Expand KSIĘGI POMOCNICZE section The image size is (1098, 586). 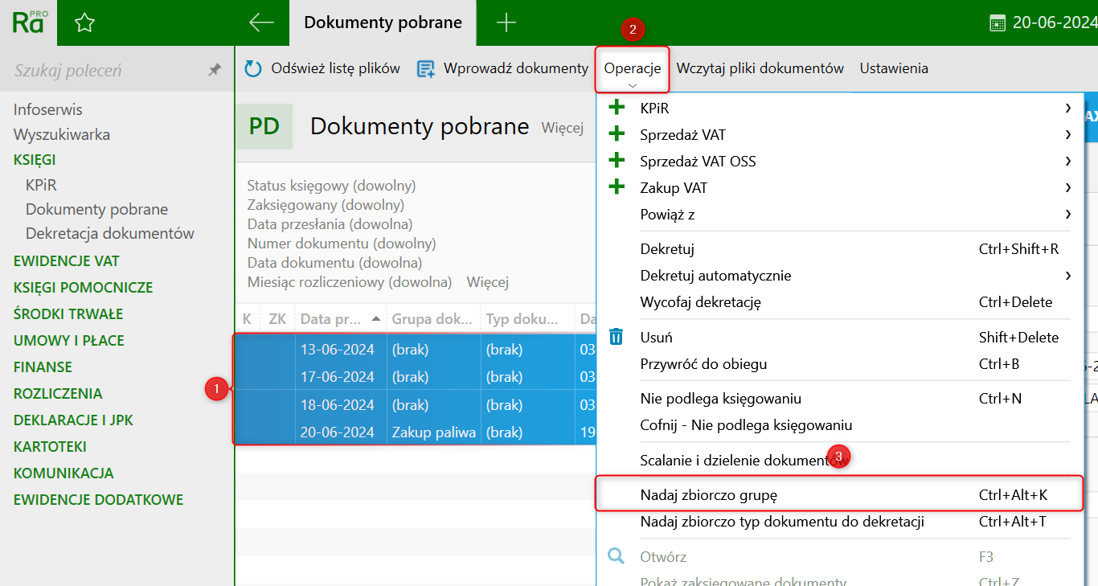[x=83, y=288]
